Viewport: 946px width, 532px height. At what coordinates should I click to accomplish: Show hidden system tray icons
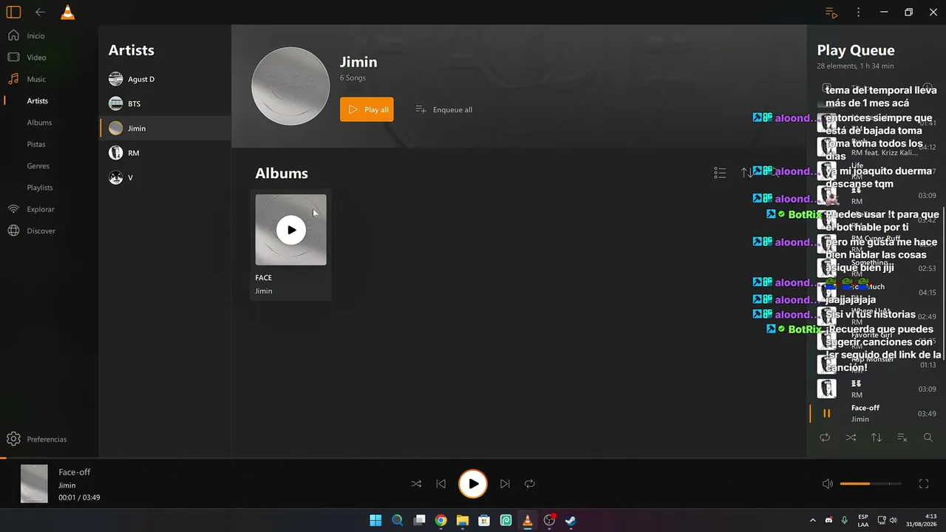(813, 520)
